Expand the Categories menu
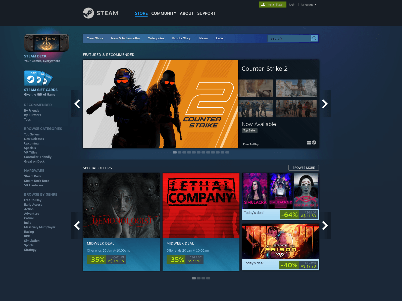The width and height of the screenshot is (402, 301). (x=156, y=38)
